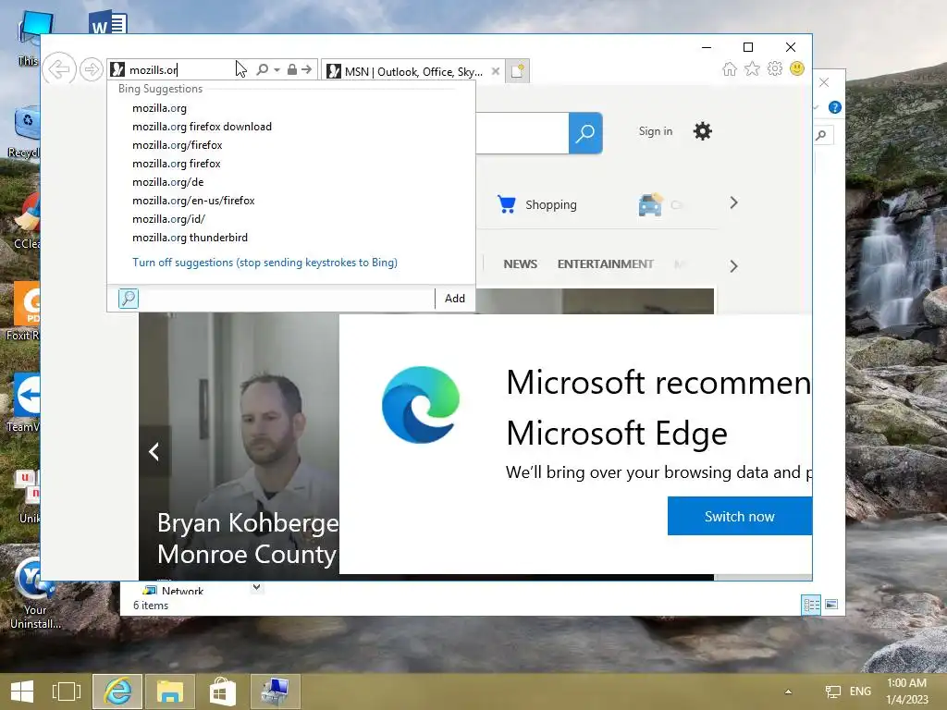The image size is (947, 710).
Task: Open the Shopping link with cart icon
Action: (537, 204)
